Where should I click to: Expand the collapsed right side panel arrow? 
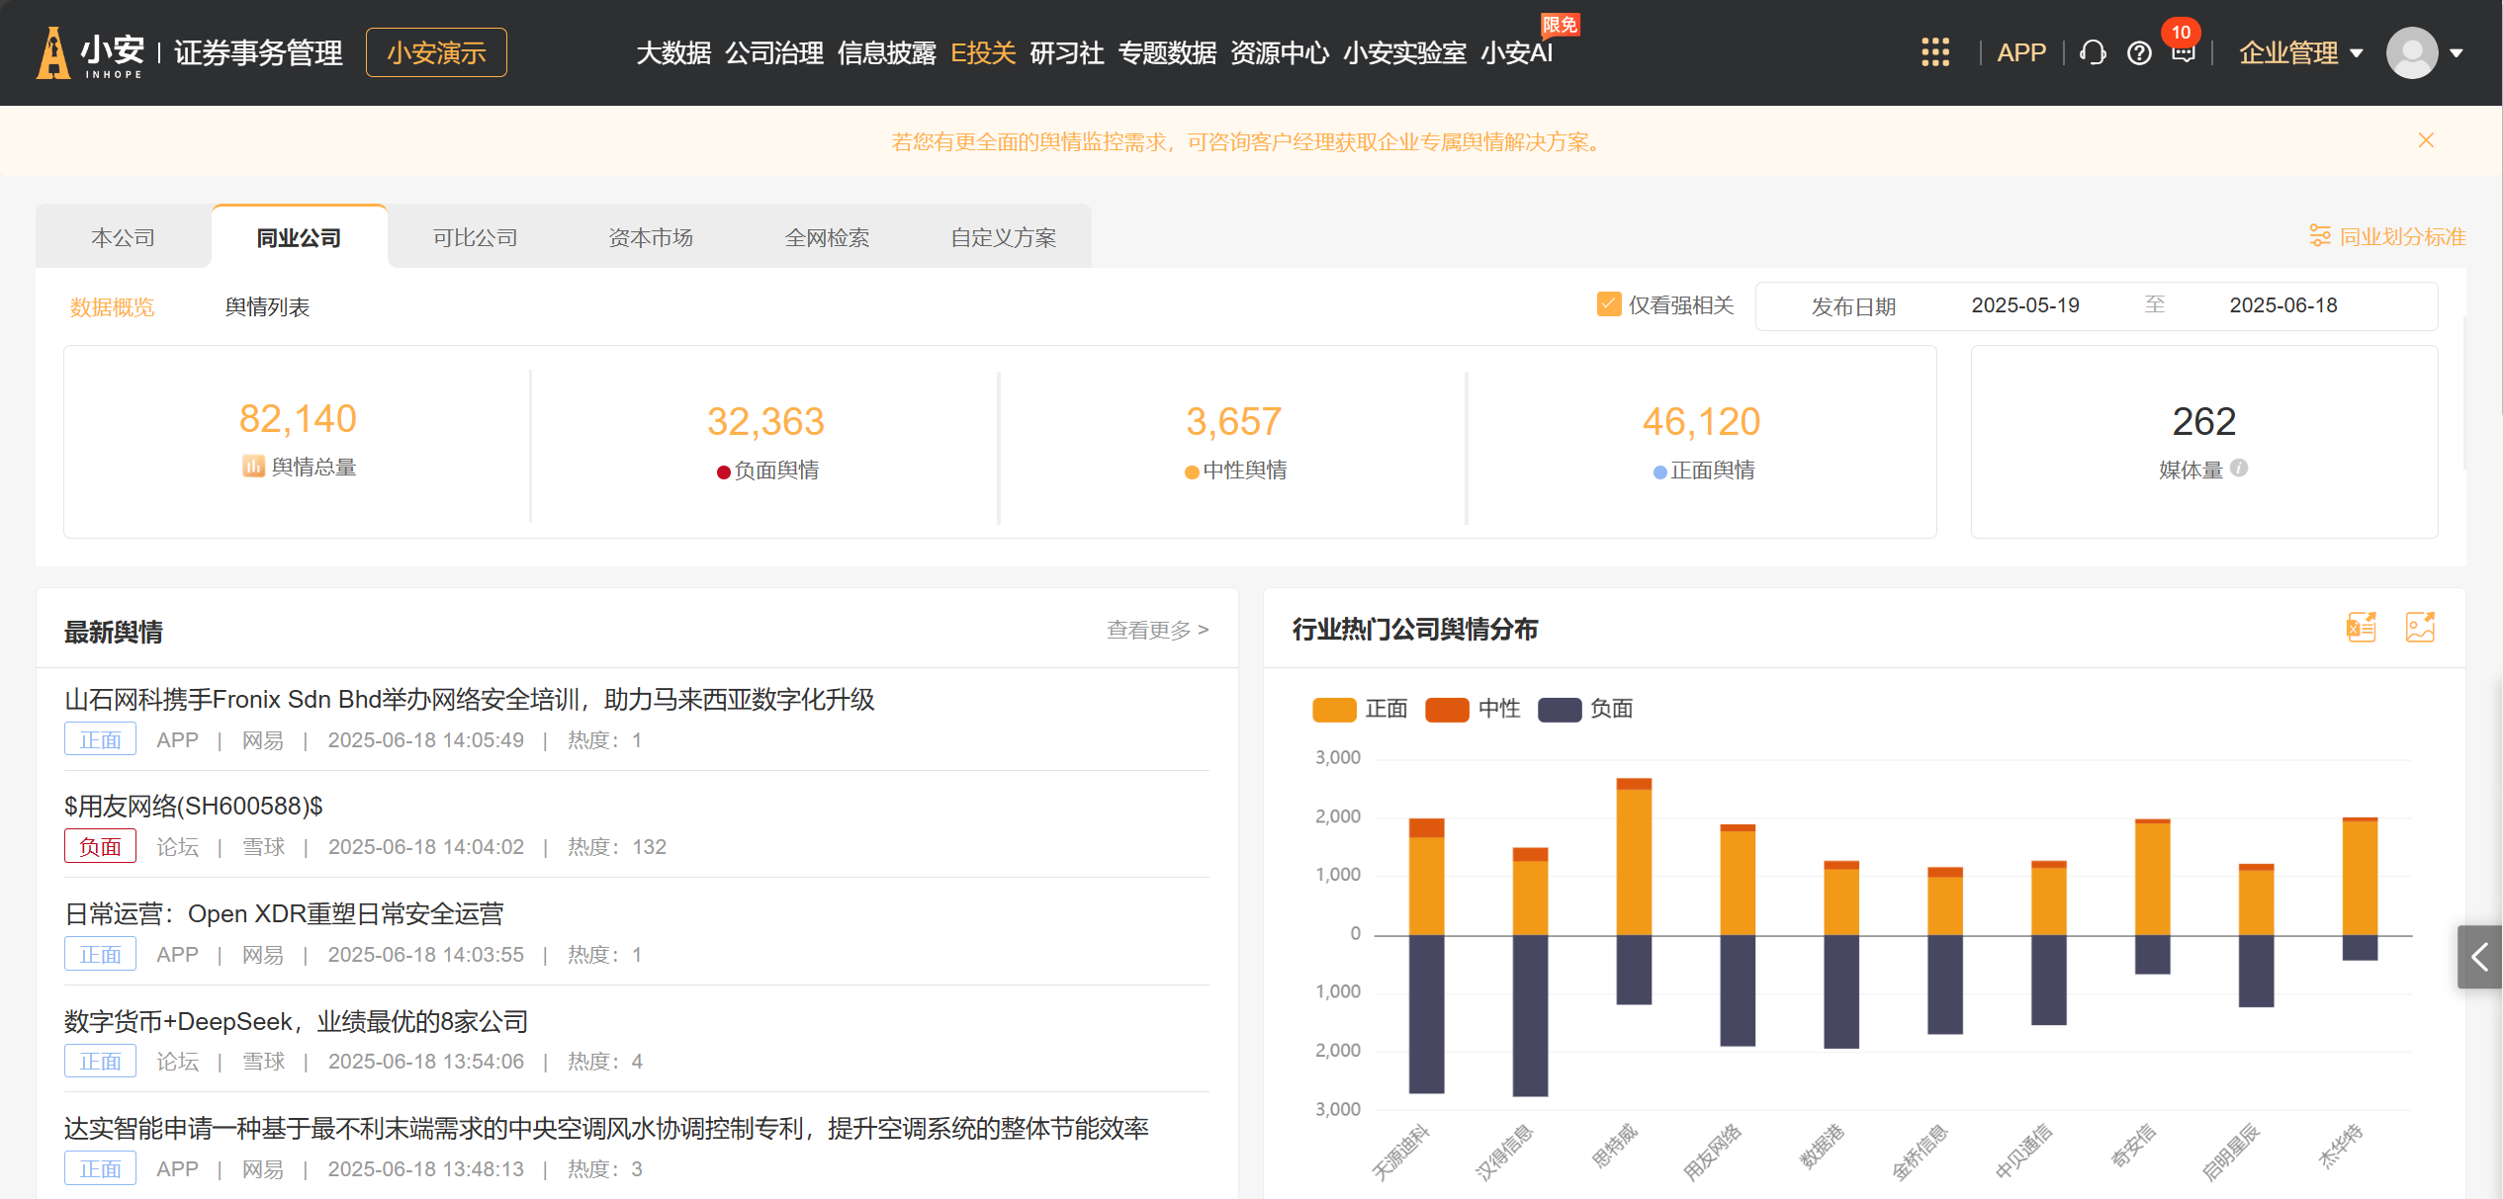click(2479, 956)
